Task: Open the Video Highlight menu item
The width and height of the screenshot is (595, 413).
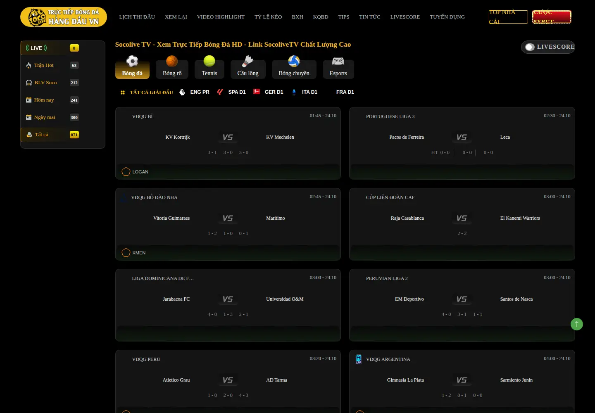Action: pos(221,17)
